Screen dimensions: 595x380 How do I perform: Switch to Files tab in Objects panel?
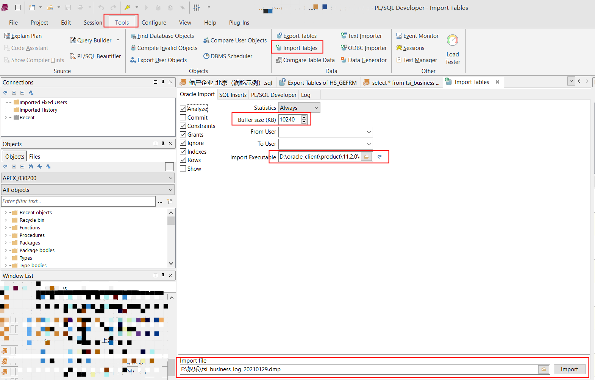[x=34, y=157]
